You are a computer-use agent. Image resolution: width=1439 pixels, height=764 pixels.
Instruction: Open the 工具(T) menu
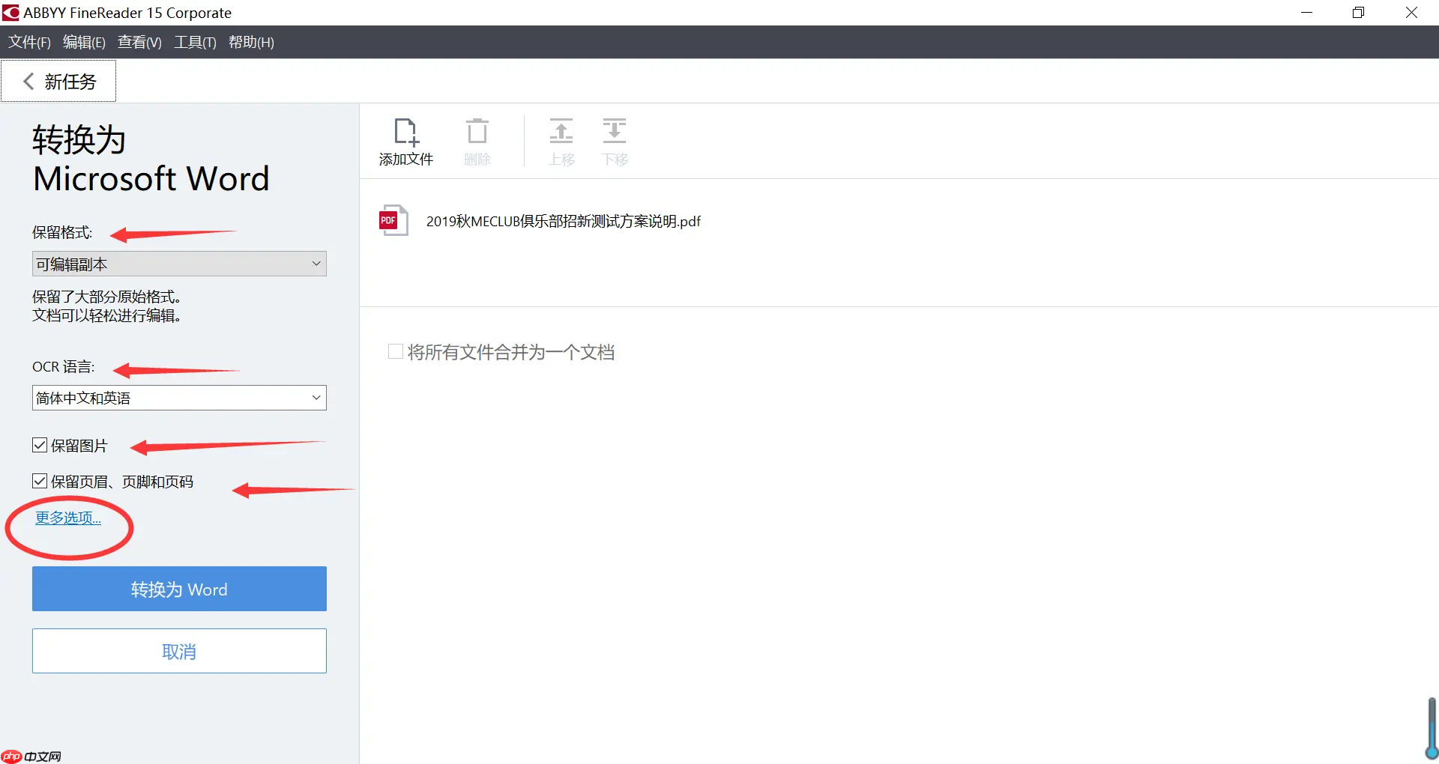coord(194,42)
